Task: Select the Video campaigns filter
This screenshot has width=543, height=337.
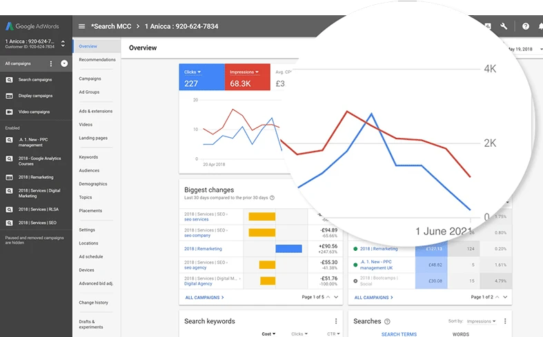Action: tap(34, 112)
